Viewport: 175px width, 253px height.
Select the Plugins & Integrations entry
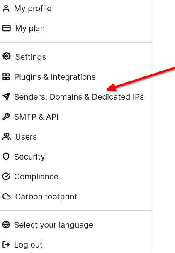tap(76, 77)
